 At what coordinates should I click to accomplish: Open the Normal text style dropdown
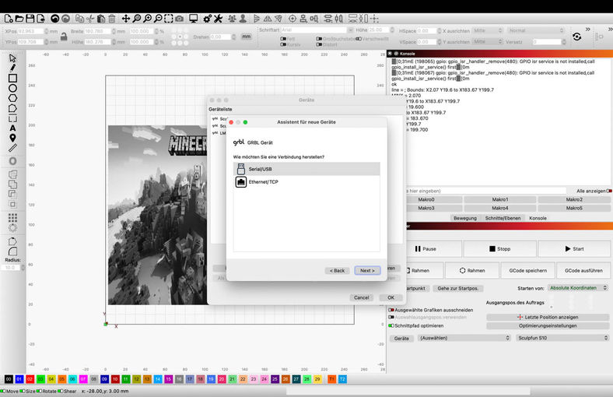tap(537, 30)
